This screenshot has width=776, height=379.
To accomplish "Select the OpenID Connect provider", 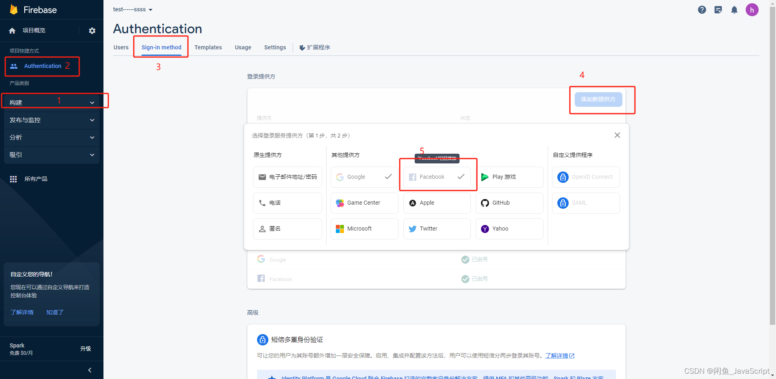I will (x=586, y=177).
